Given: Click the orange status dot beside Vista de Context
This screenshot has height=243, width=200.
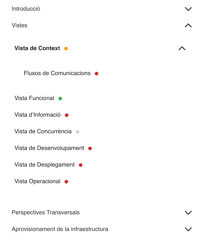Looking at the screenshot, I should click(x=66, y=48).
